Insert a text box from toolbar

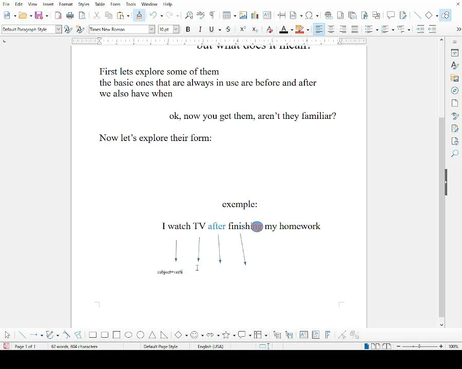(267, 15)
